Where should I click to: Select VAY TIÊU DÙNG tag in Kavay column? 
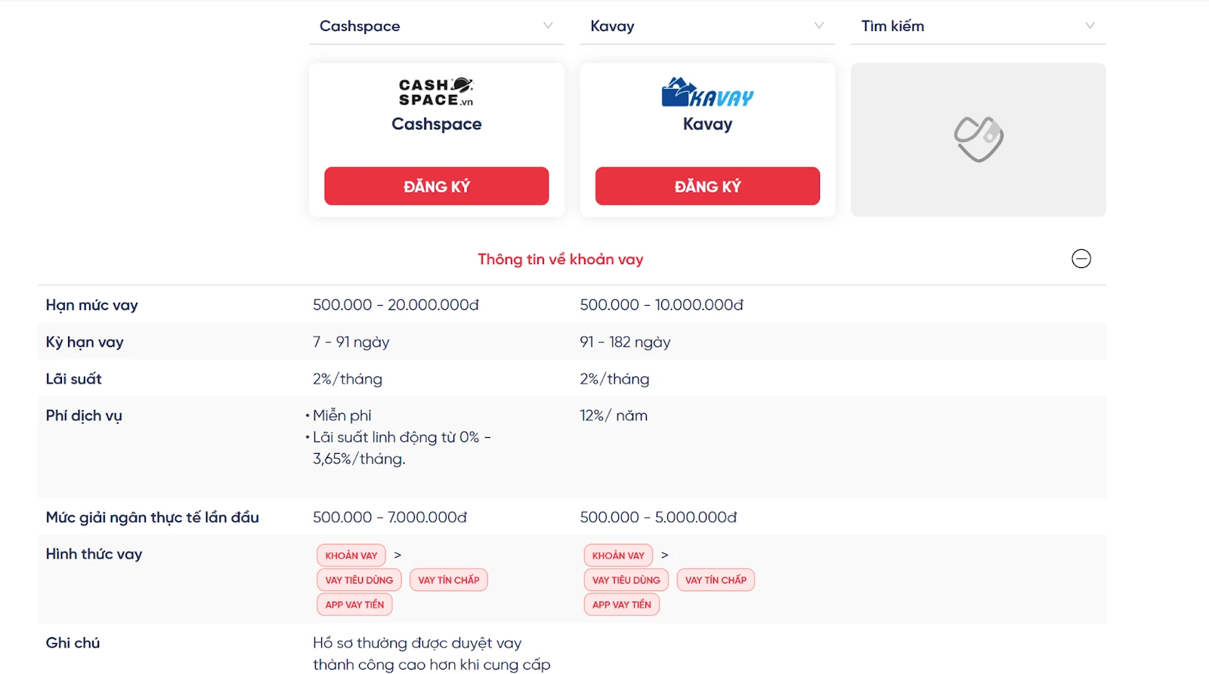tap(626, 580)
